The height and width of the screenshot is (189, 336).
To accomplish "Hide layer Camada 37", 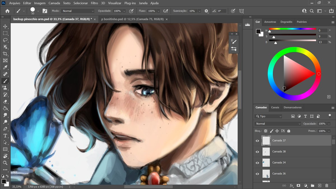I will coord(257,141).
